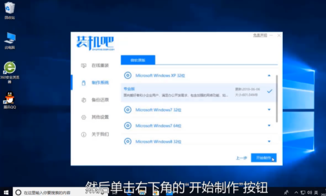Screen dimensions: 326x196
Task: Open the 在线重装 section icon
Action: pos(84,65)
